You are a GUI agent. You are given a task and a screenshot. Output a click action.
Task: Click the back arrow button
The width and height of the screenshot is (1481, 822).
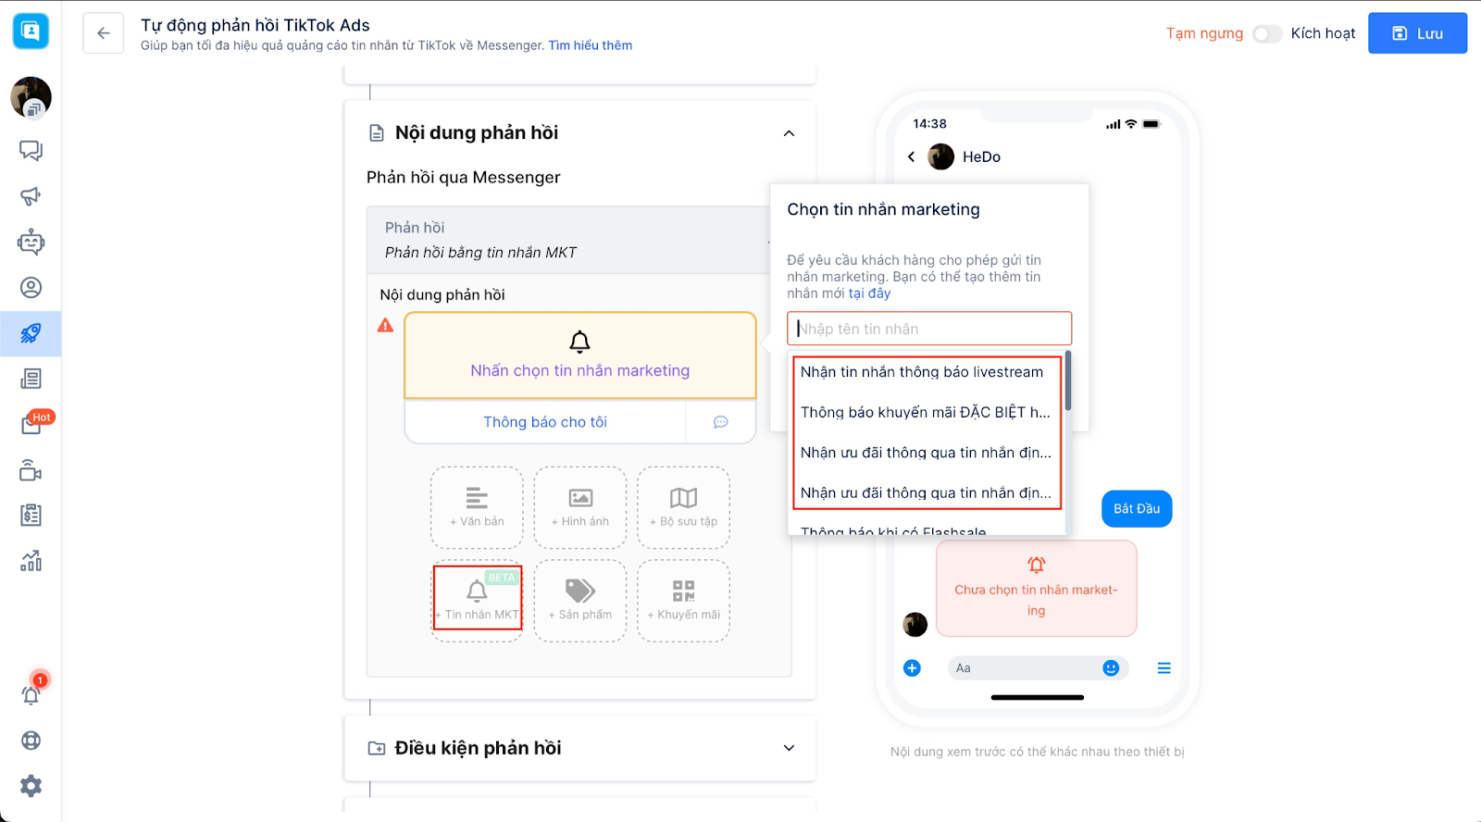point(103,33)
